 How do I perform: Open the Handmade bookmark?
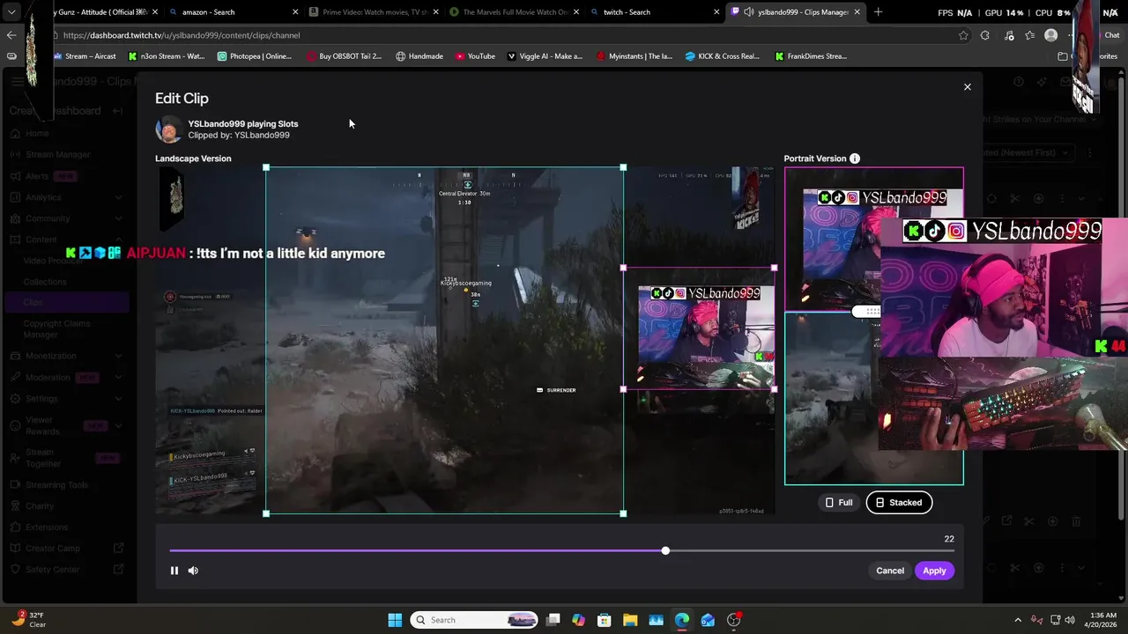coord(419,56)
